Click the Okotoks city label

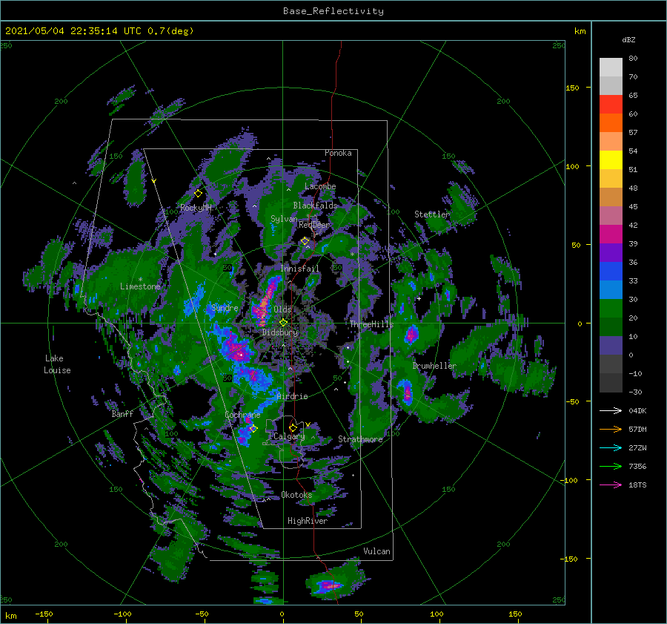click(x=296, y=495)
